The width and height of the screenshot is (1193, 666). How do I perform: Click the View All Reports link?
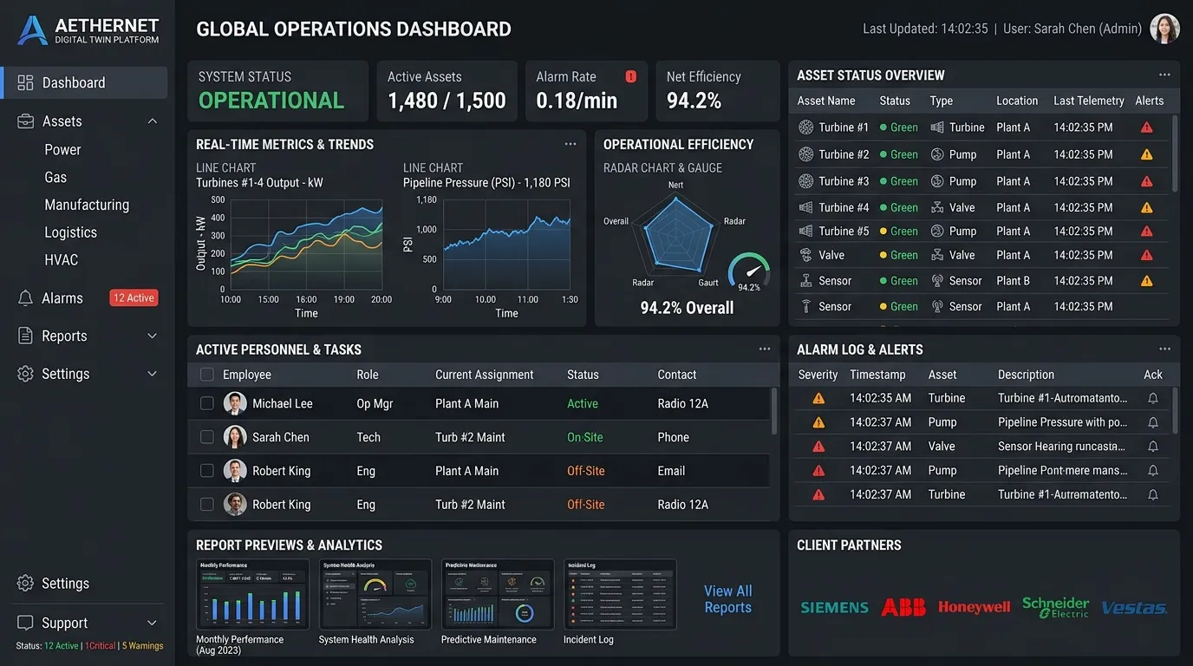tap(728, 599)
